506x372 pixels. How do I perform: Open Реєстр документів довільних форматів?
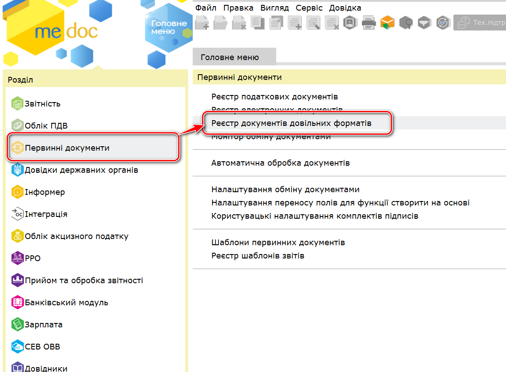pyautogui.click(x=291, y=123)
